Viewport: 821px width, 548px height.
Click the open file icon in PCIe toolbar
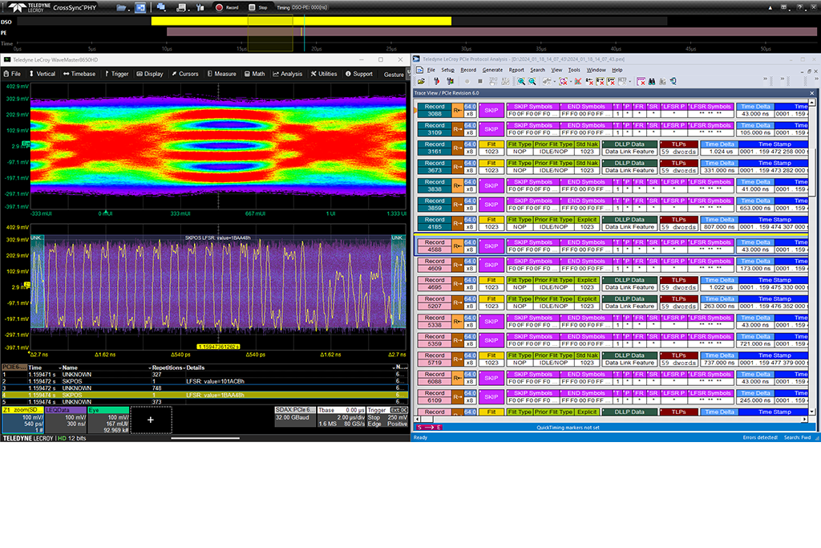419,81
